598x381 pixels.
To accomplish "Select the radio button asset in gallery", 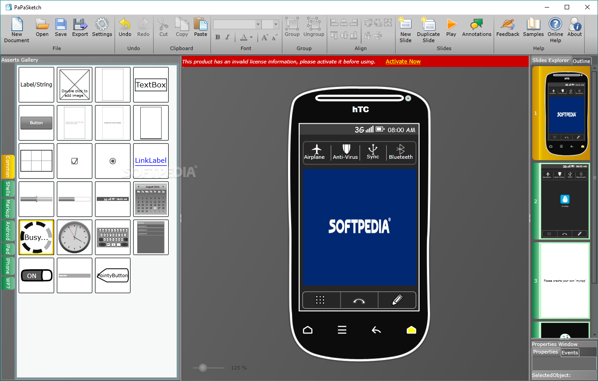I will pyautogui.click(x=113, y=161).
